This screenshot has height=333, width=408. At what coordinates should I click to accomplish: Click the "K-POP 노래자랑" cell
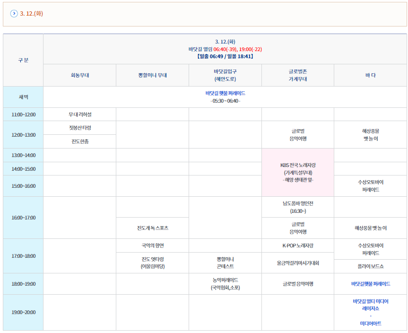click(x=298, y=246)
